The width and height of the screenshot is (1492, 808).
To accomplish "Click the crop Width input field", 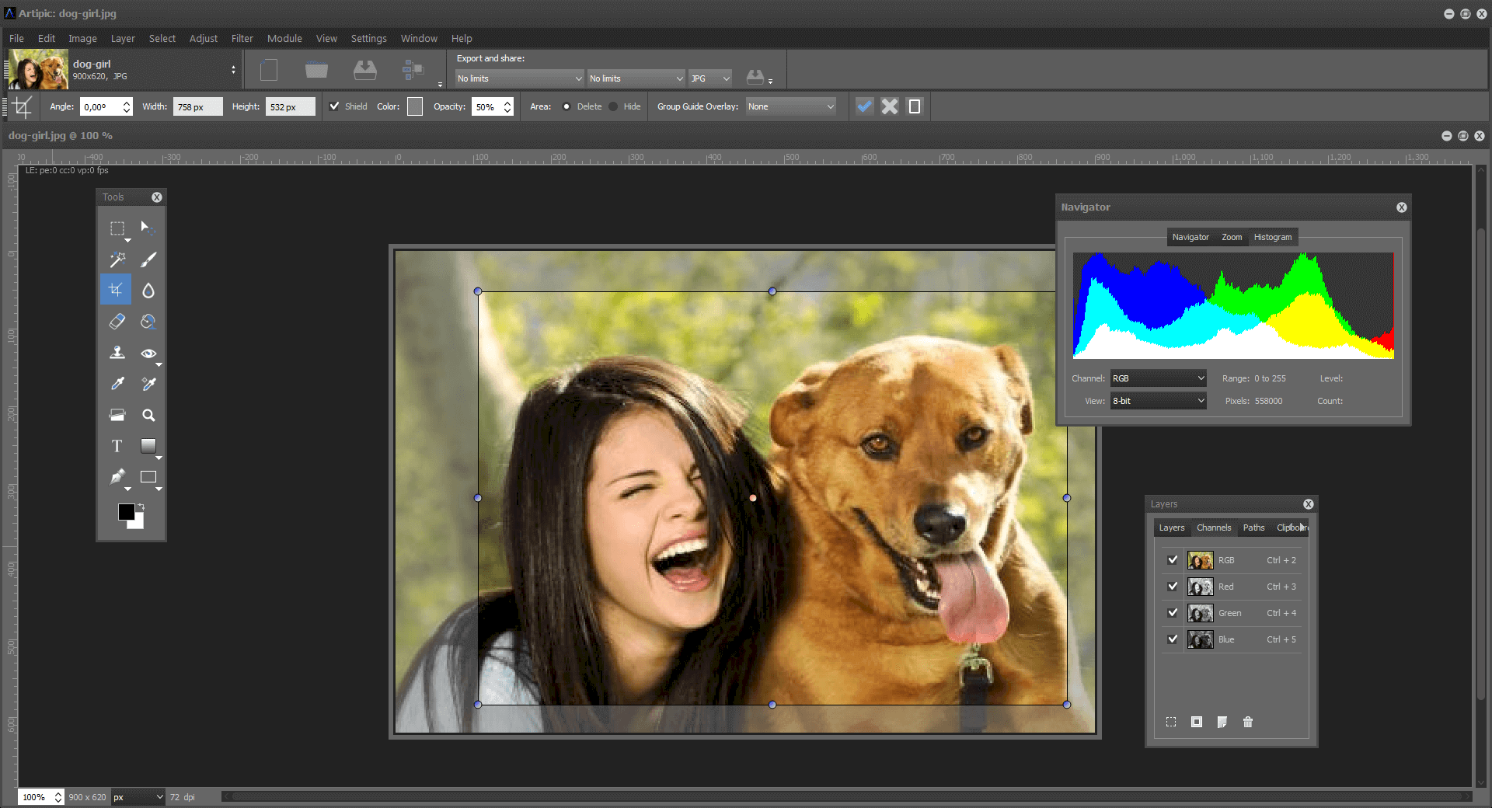I will click(197, 106).
